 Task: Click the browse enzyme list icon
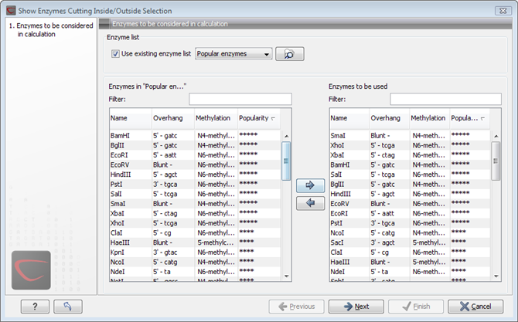pyautogui.click(x=290, y=54)
